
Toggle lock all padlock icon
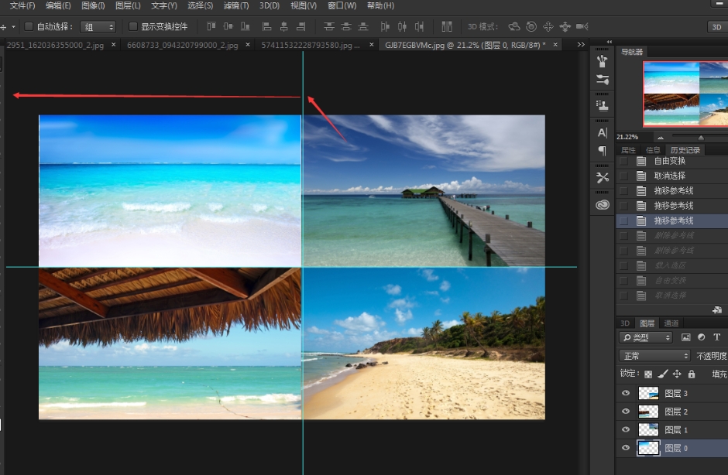point(692,374)
